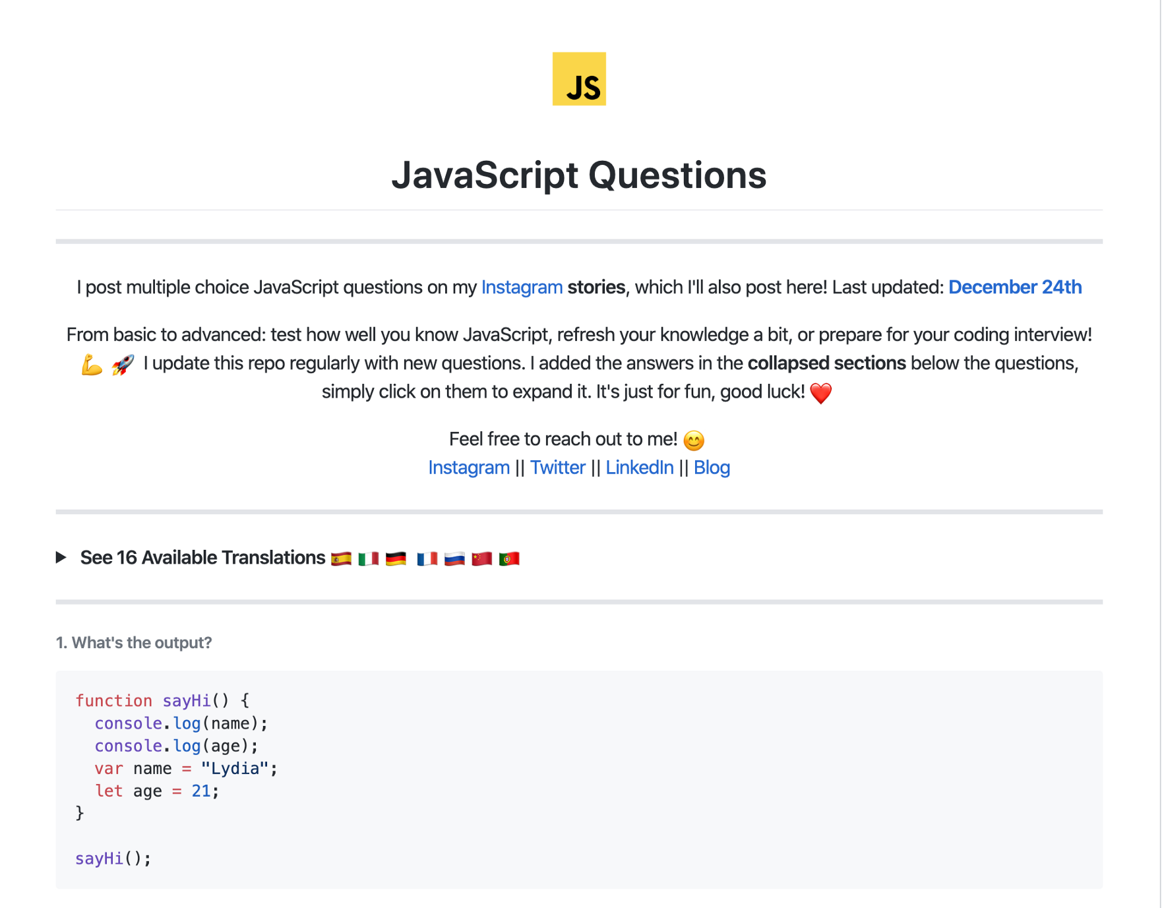Click the French flag icon
Image resolution: width=1164 pixels, height=908 pixels.
click(x=427, y=559)
